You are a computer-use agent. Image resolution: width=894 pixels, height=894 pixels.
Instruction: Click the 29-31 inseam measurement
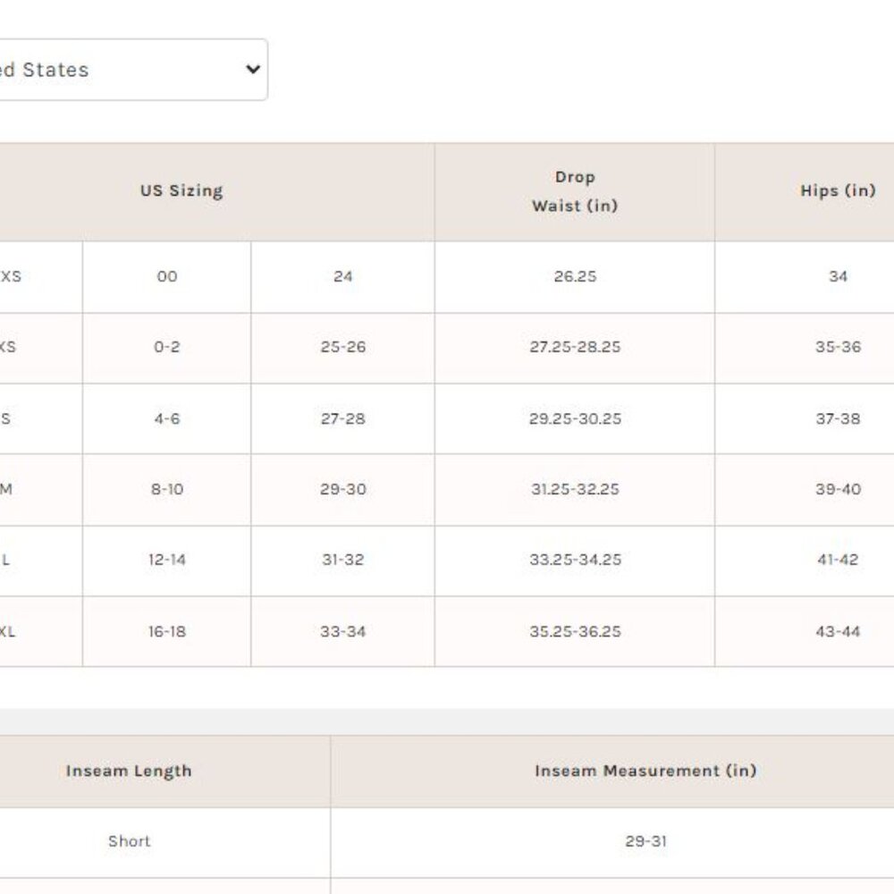click(x=645, y=841)
